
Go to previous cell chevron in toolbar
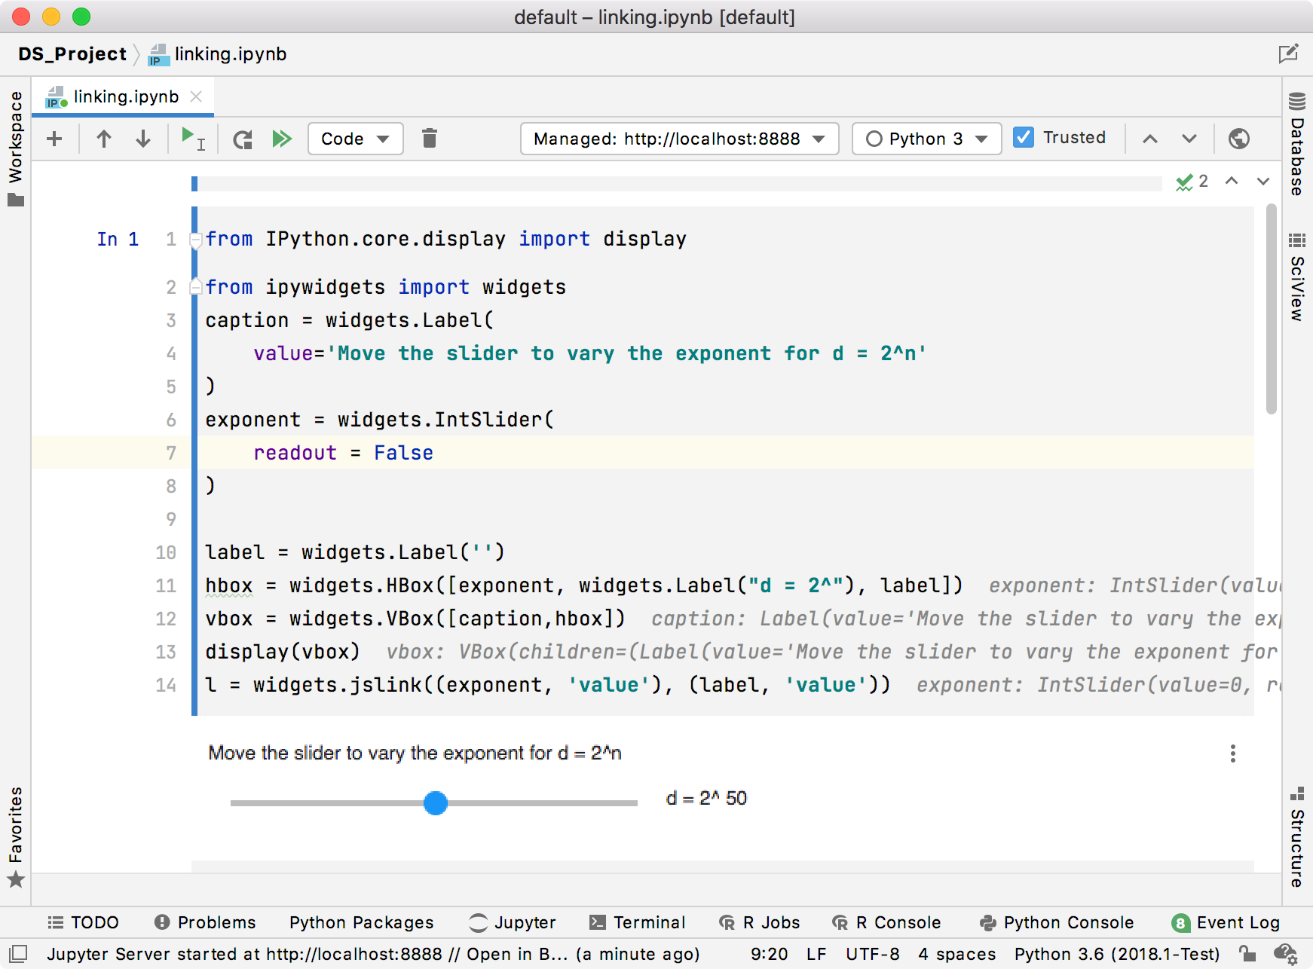pyautogui.click(x=1150, y=139)
